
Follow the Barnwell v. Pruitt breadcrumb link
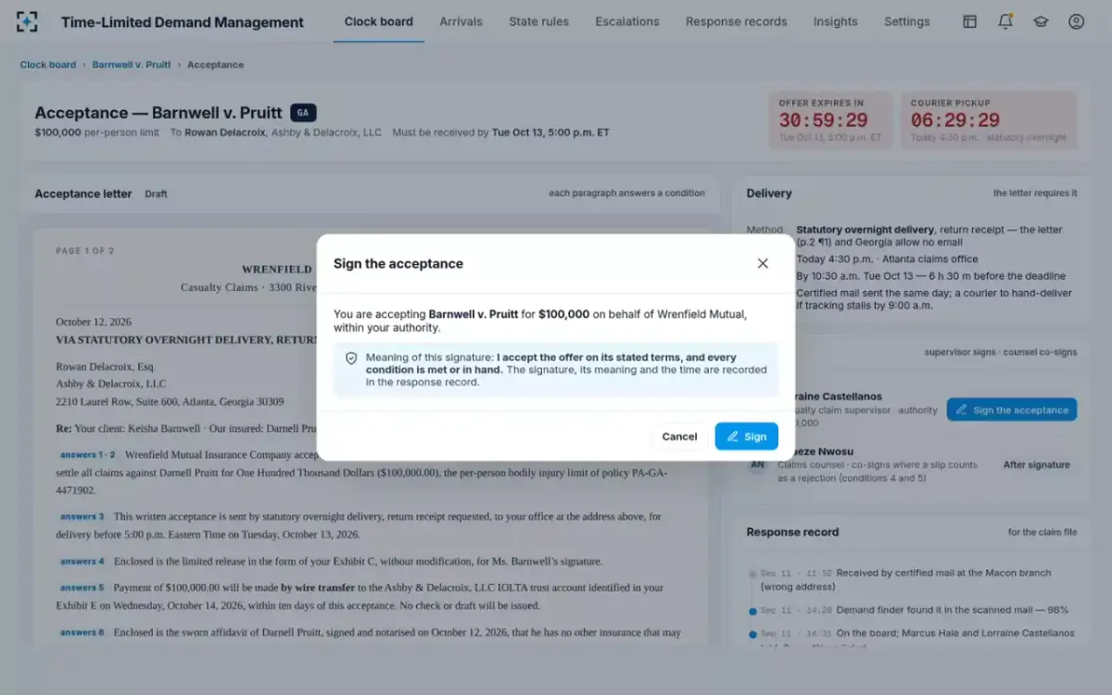point(132,65)
